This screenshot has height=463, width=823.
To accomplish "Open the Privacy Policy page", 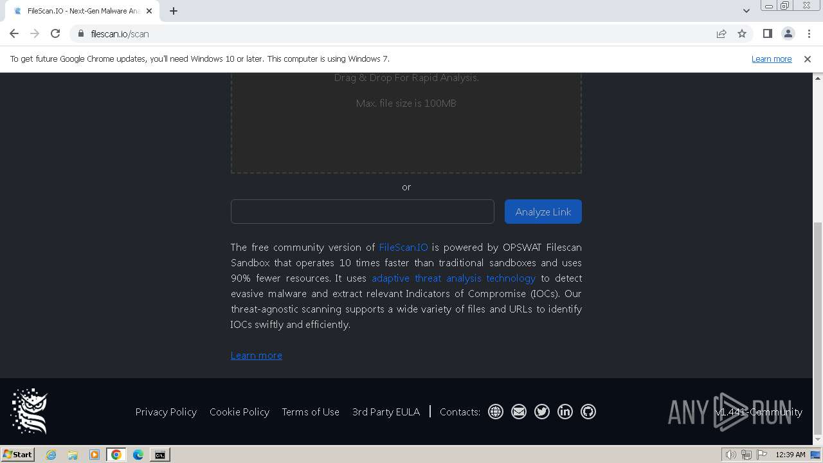I will [x=166, y=412].
